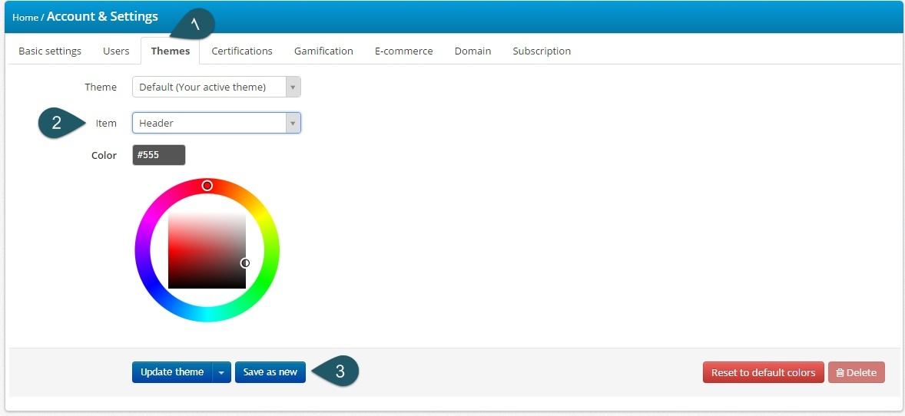905x416 pixels.
Task: Click the saturation square handle
Action: (245, 263)
